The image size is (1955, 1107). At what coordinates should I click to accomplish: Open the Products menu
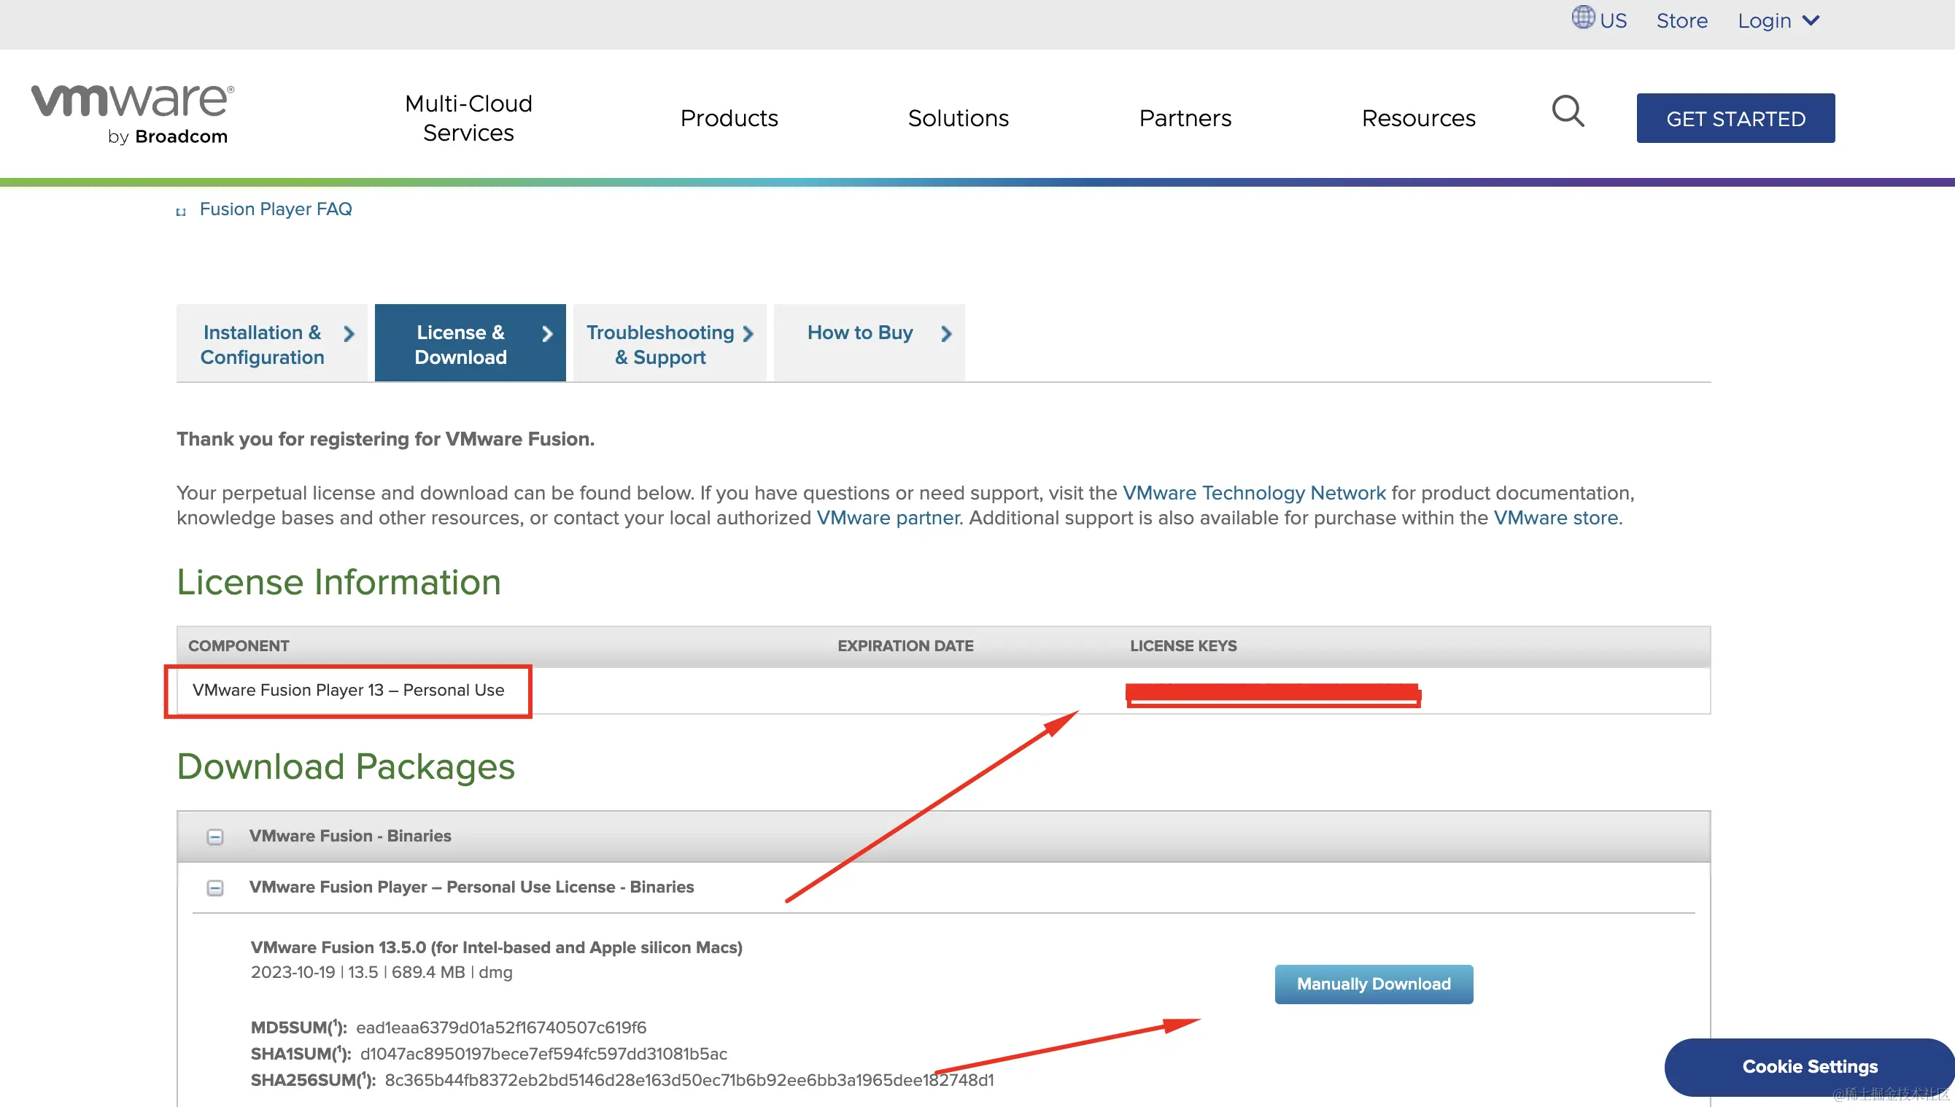[729, 118]
